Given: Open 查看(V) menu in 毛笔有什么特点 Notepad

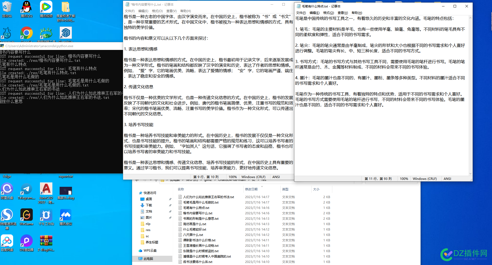Looking at the screenshot, I should click(x=343, y=13).
